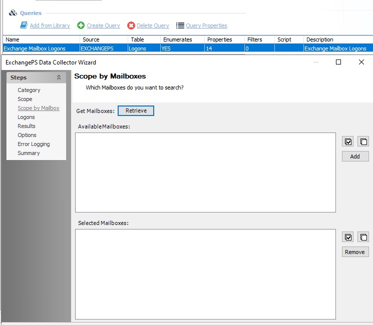Go to the Category step
This screenshot has width=373, height=325.
pyautogui.click(x=29, y=90)
